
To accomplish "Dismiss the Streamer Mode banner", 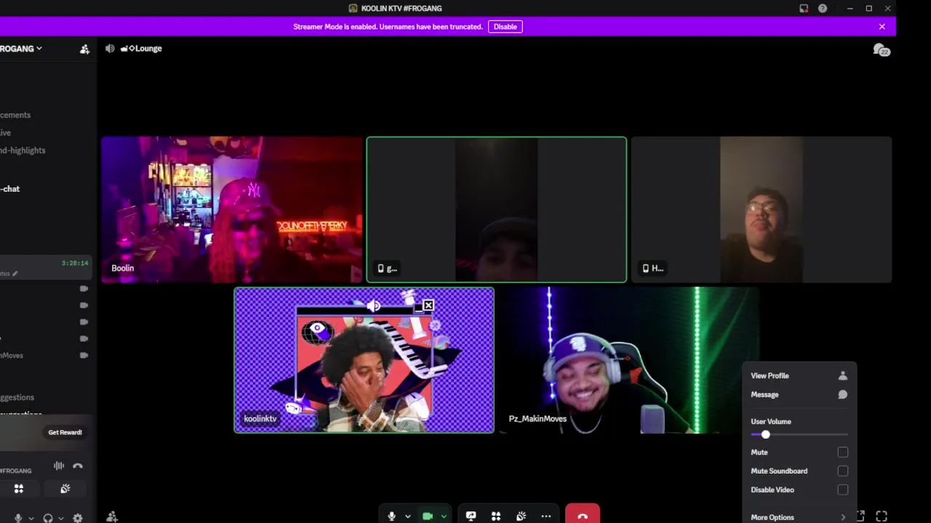I will coord(882,27).
